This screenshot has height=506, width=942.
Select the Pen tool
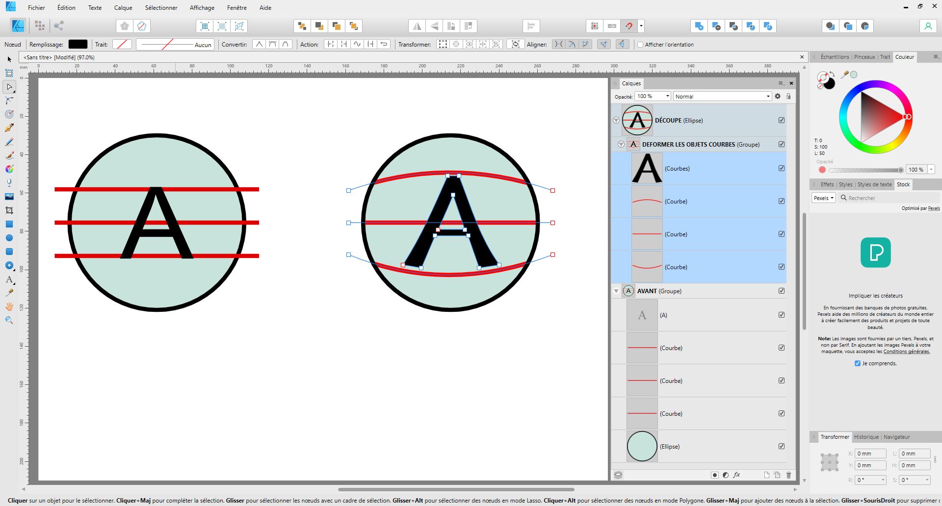coord(9,128)
